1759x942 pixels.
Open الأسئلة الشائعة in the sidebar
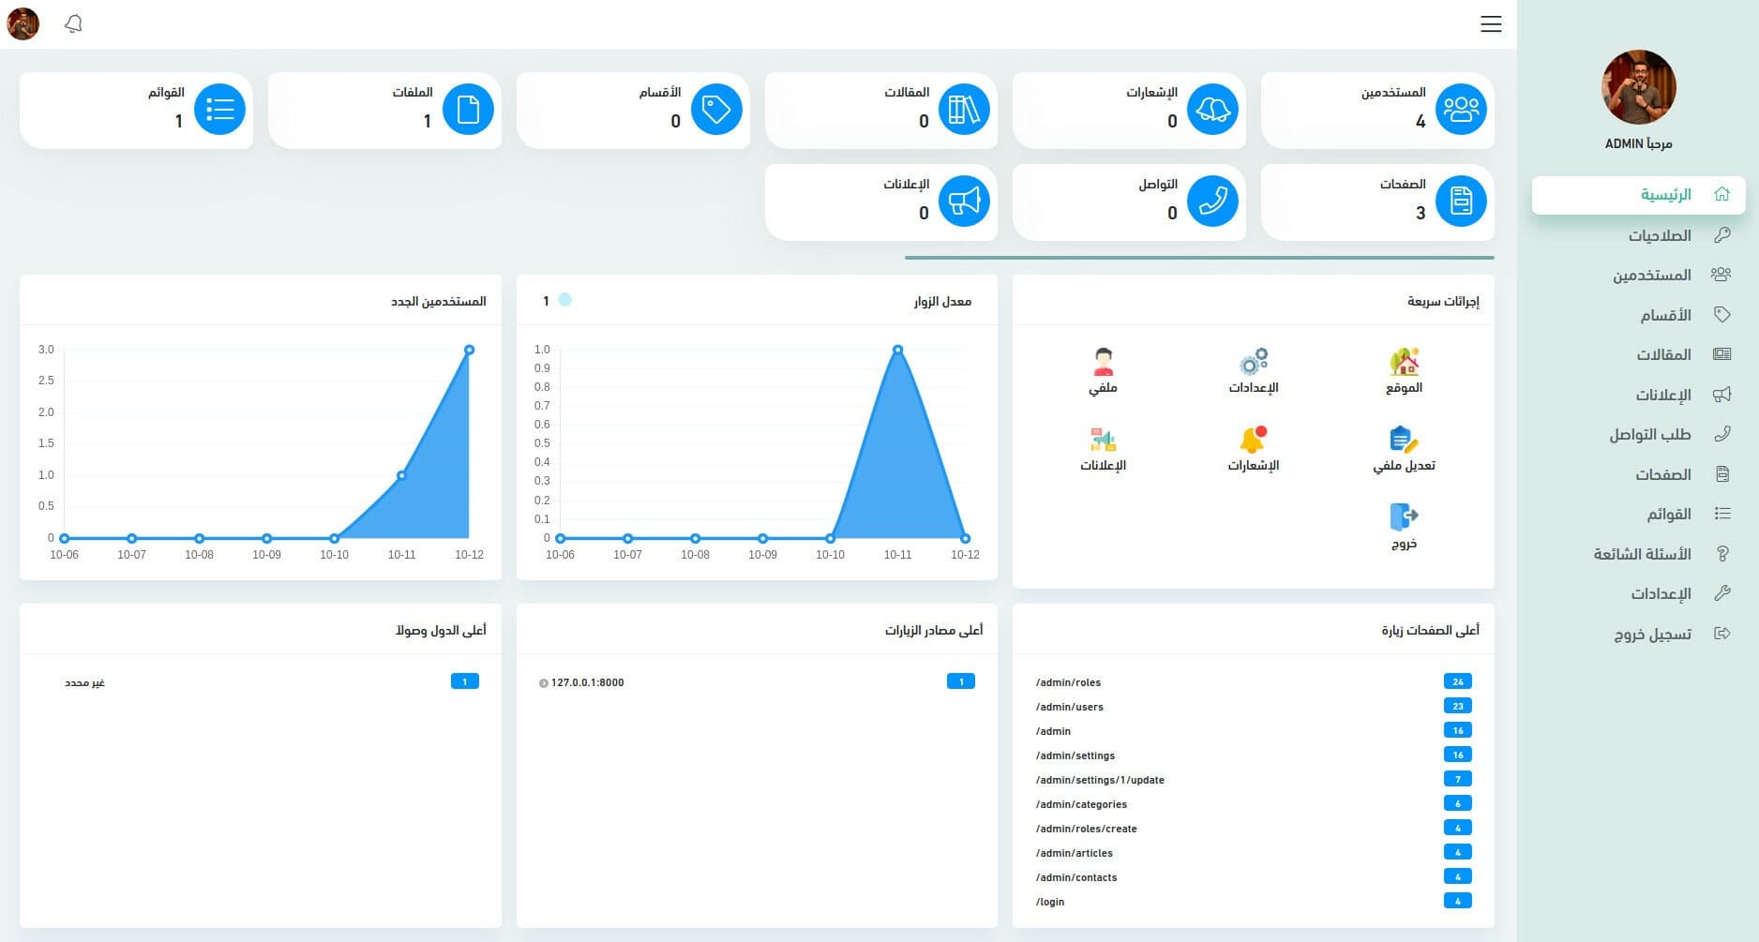[1638, 554]
